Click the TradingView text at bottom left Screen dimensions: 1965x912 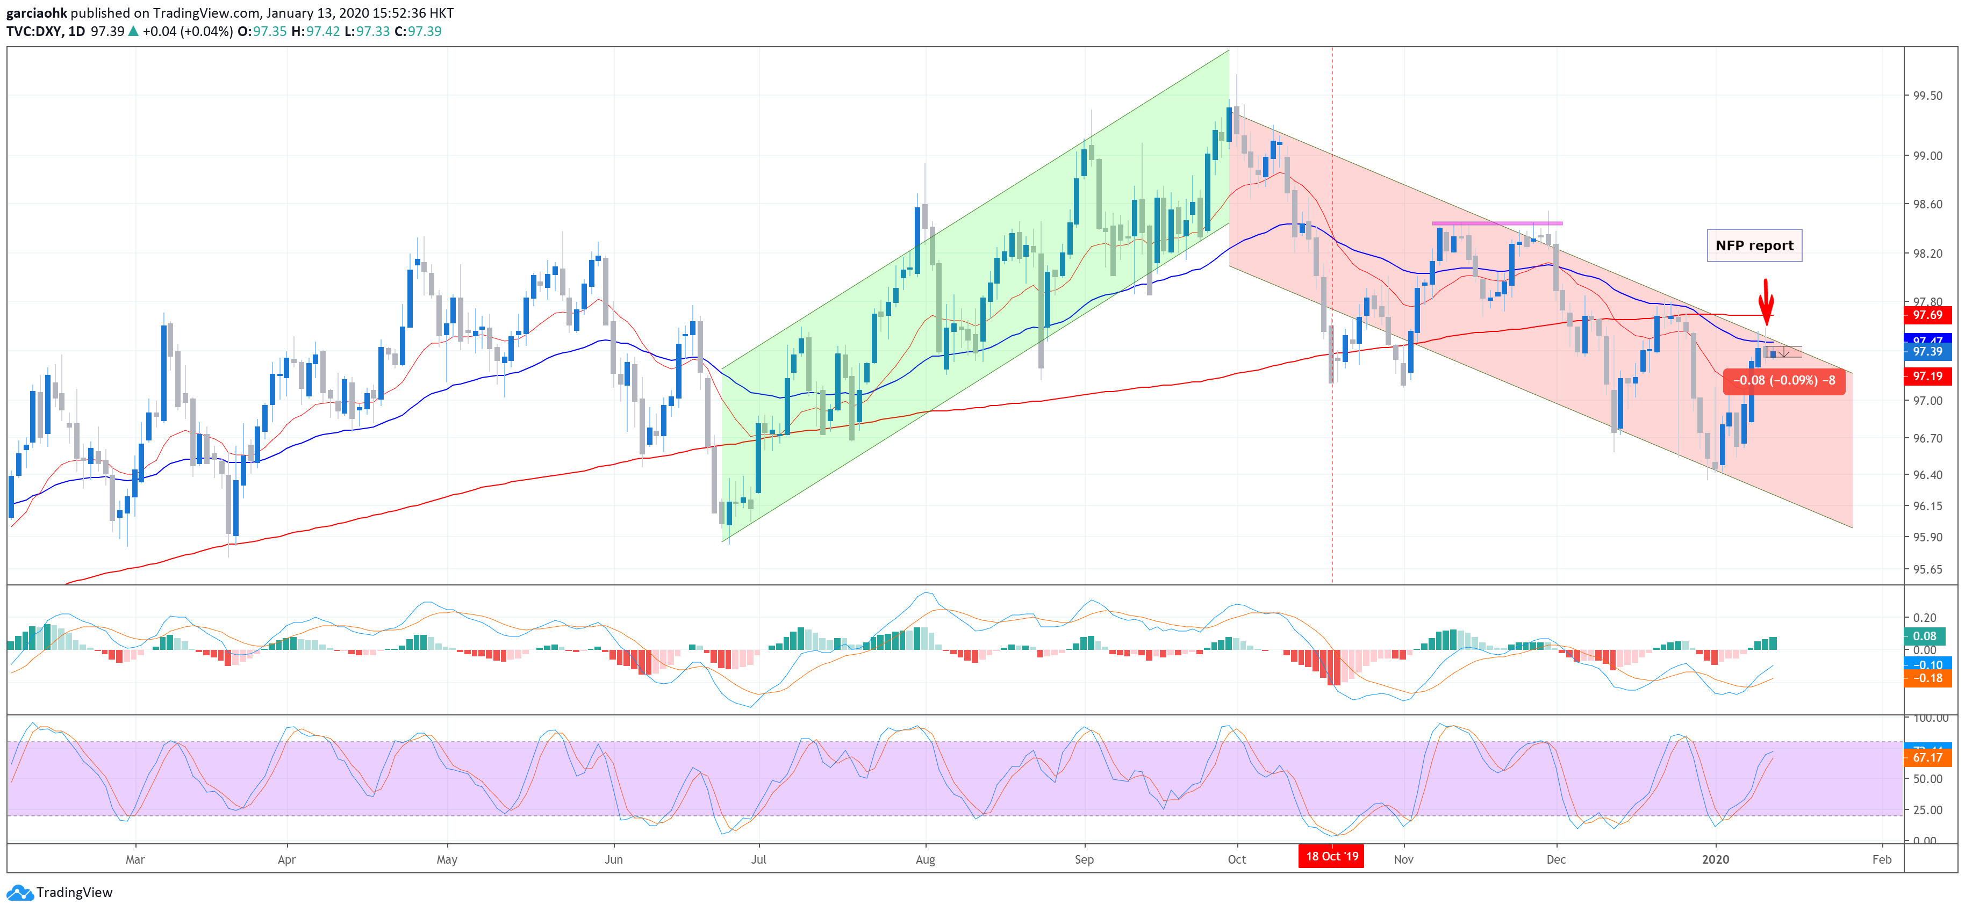[x=74, y=892]
